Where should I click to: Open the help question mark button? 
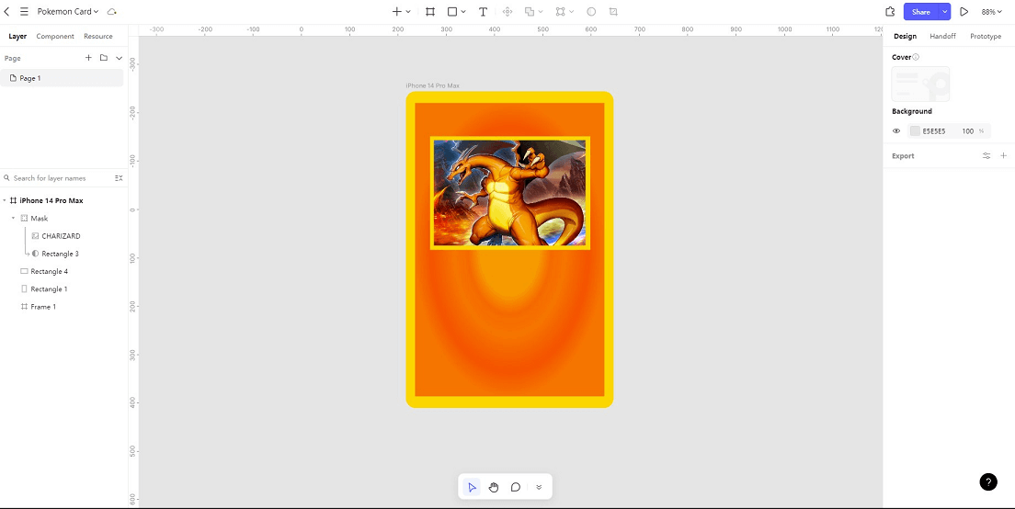pos(987,481)
